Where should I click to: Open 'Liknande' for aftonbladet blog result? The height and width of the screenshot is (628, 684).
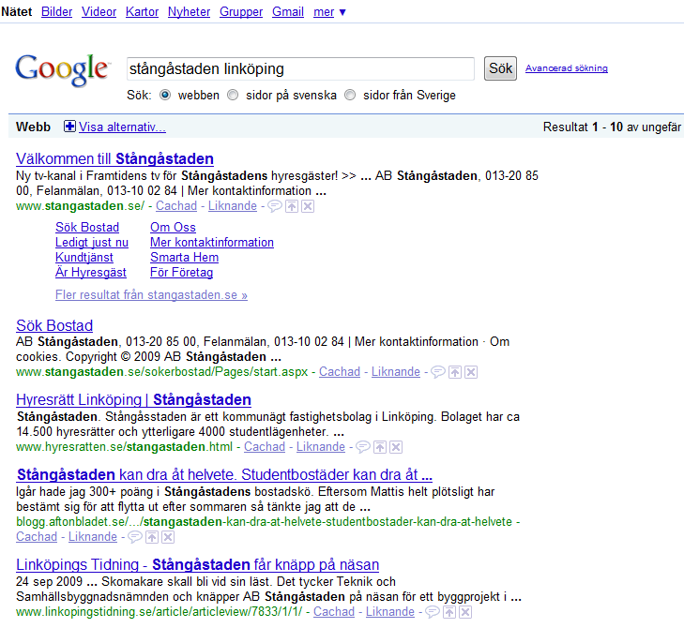tap(93, 537)
